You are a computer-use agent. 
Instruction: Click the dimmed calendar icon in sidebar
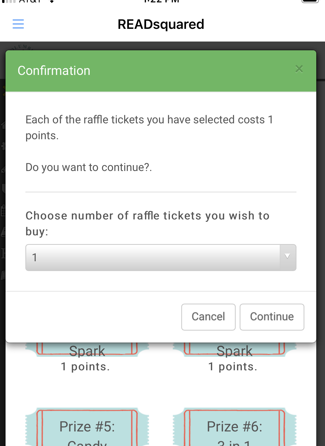click(x=3, y=211)
